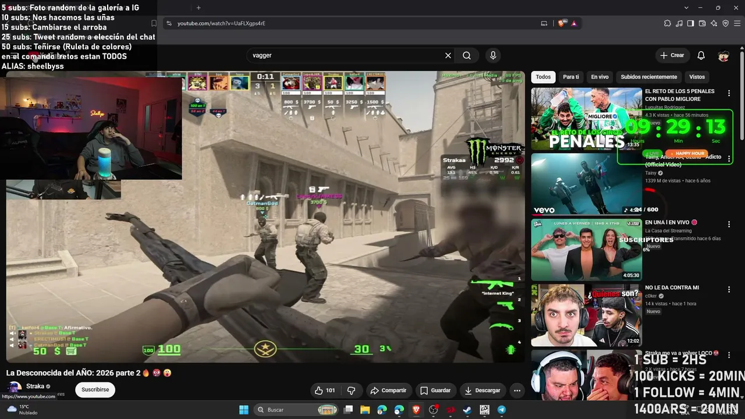This screenshot has width=745, height=419.
Task: Open options for En Una I En Vivo video
Action: 729,224
